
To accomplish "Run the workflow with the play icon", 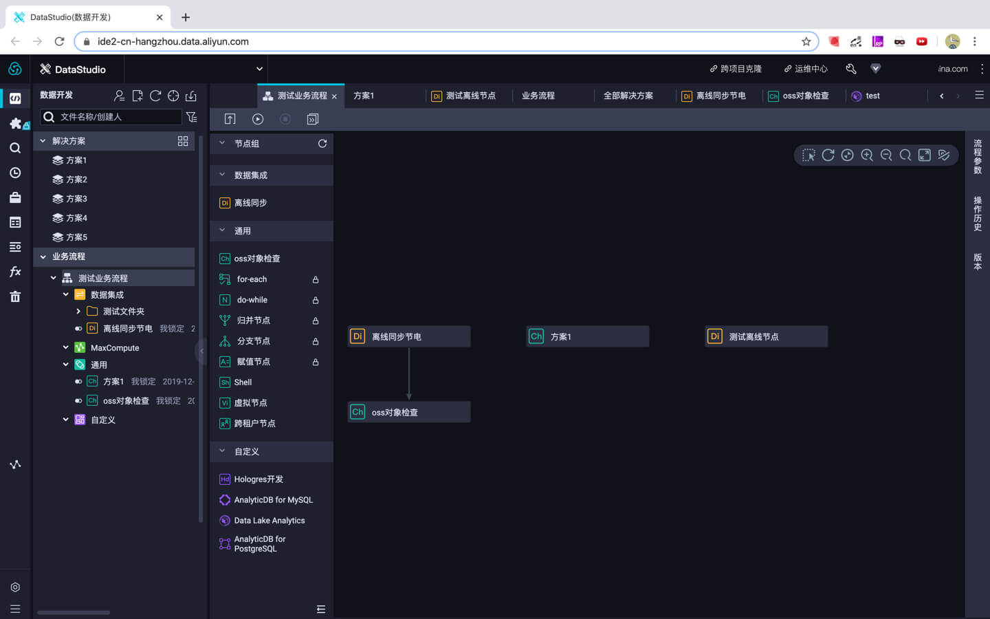I will (258, 119).
